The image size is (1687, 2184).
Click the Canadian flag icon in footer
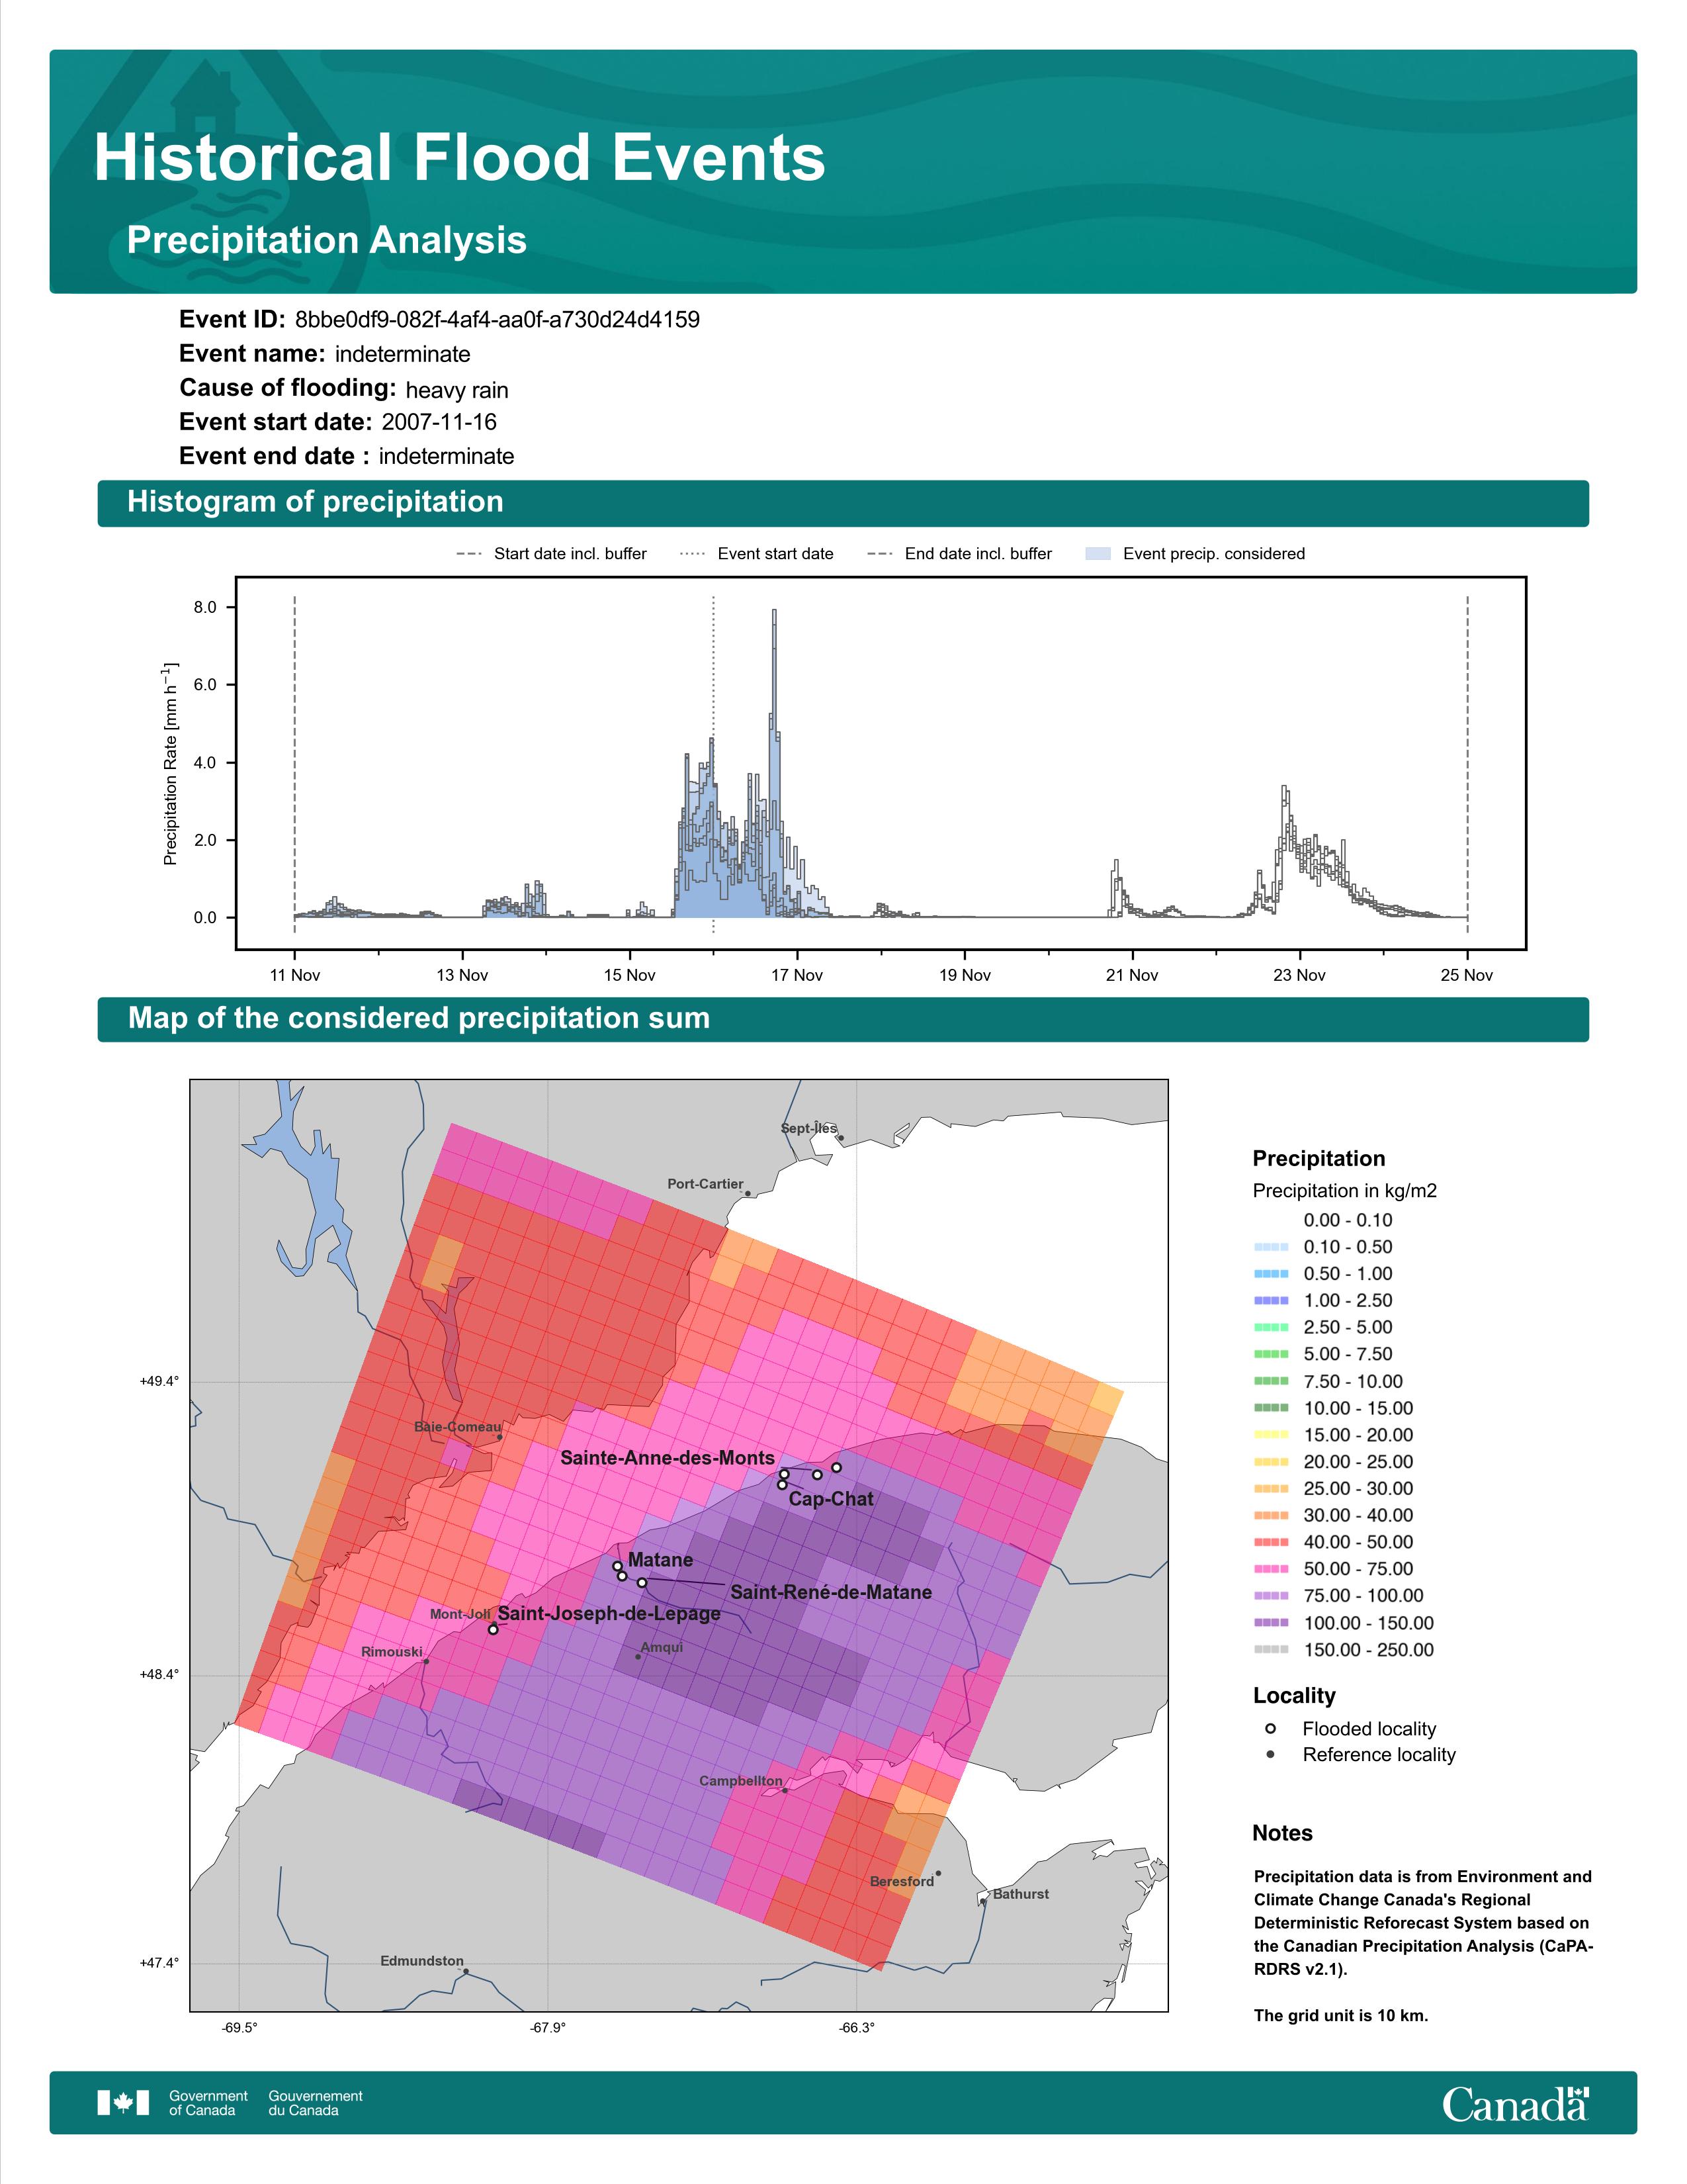coord(123,2102)
